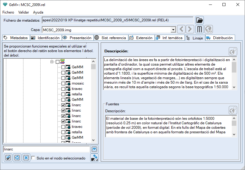Select the first retalla process in tree
Image resolution: width=245 pixels, height=170 pixels.
[77, 94]
